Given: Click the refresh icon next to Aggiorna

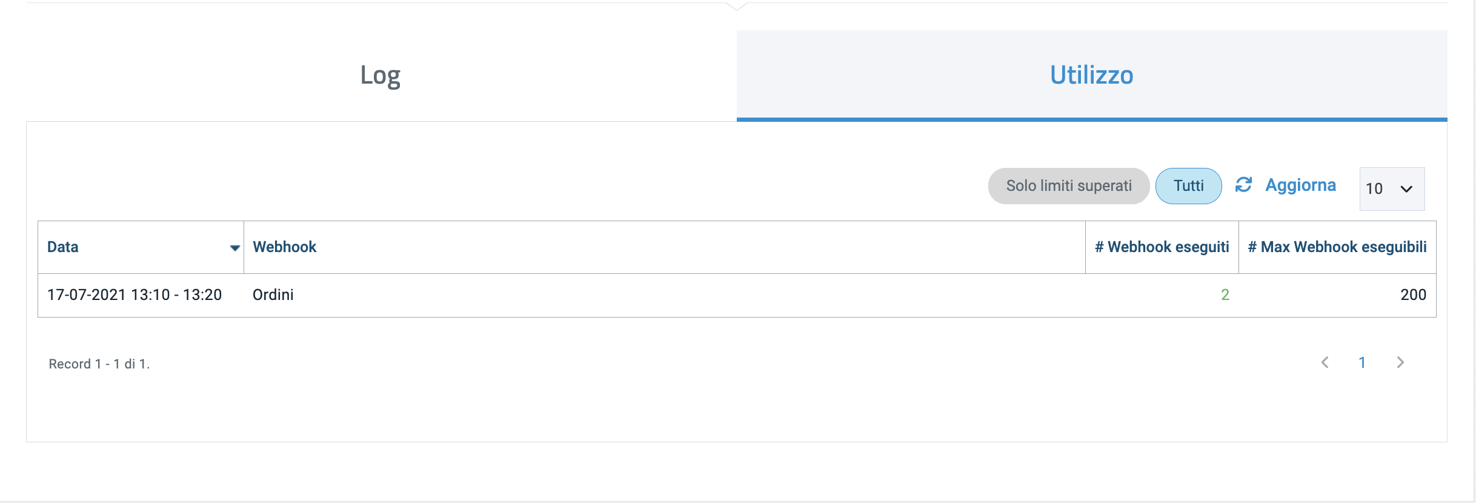Looking at the screenshot, I should click(x=1245, y=185).
